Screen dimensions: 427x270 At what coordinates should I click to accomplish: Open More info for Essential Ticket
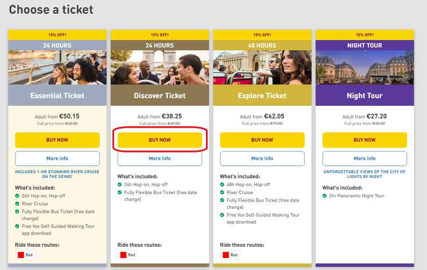[57, 158]
